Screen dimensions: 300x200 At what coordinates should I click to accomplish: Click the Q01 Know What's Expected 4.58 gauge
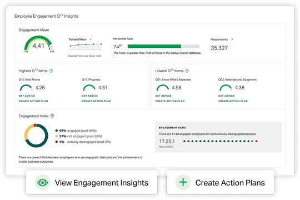pyautogui.click(x=163, y=88)
